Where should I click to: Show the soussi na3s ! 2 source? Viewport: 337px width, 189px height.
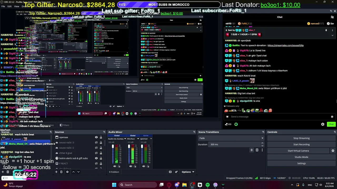96,148
